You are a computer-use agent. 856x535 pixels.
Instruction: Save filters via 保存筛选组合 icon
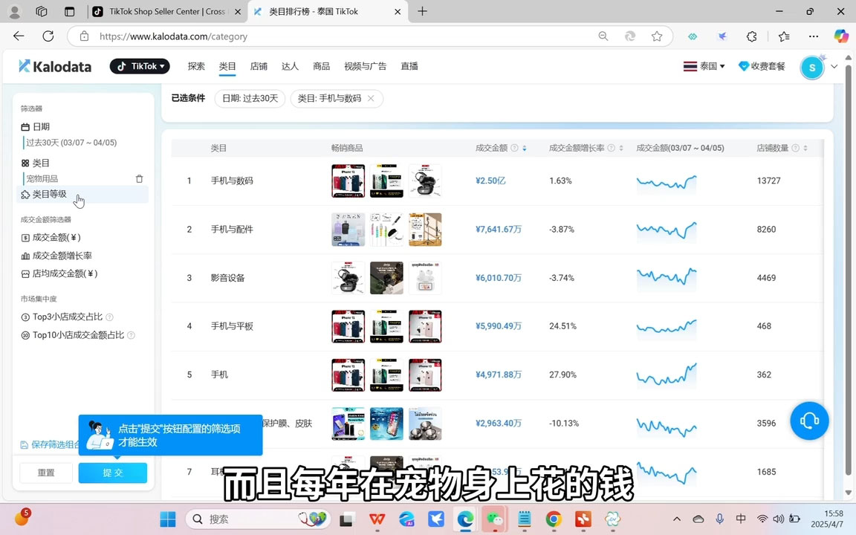[x=25, y=444]
